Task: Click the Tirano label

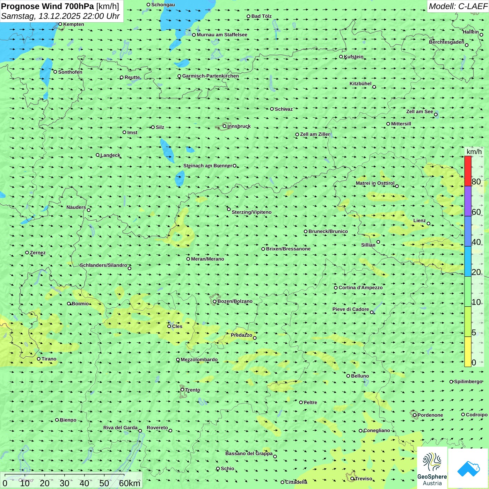Action: tap(49, 359)
